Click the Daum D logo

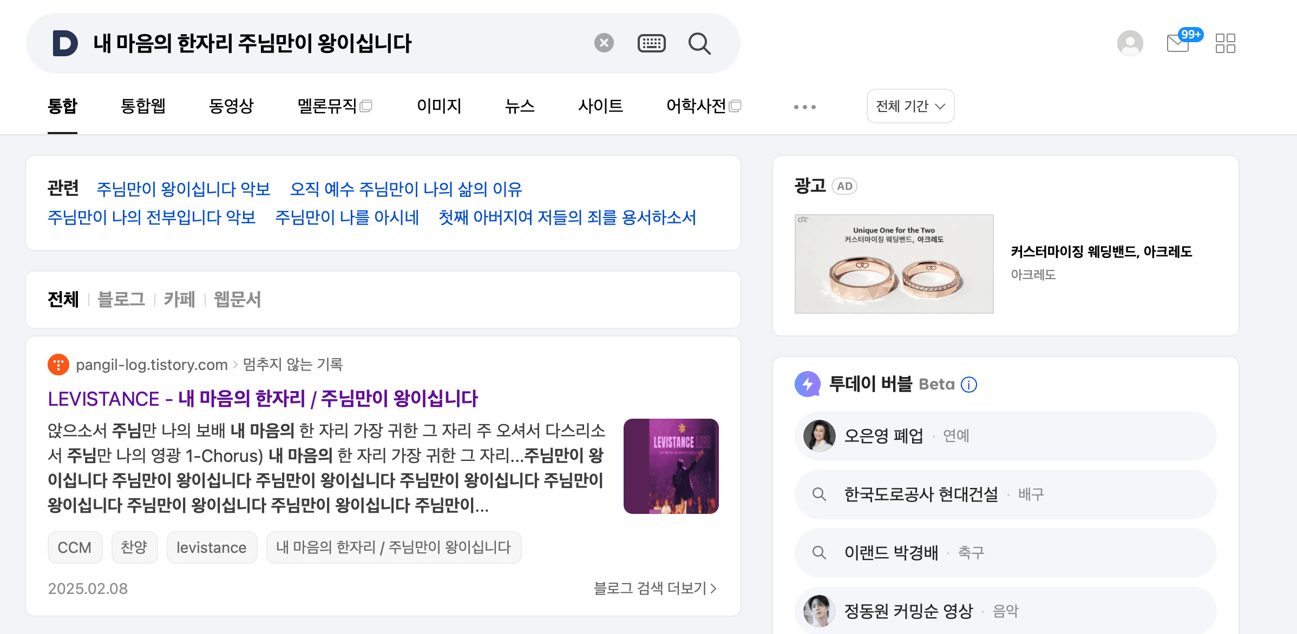(65, 43)
